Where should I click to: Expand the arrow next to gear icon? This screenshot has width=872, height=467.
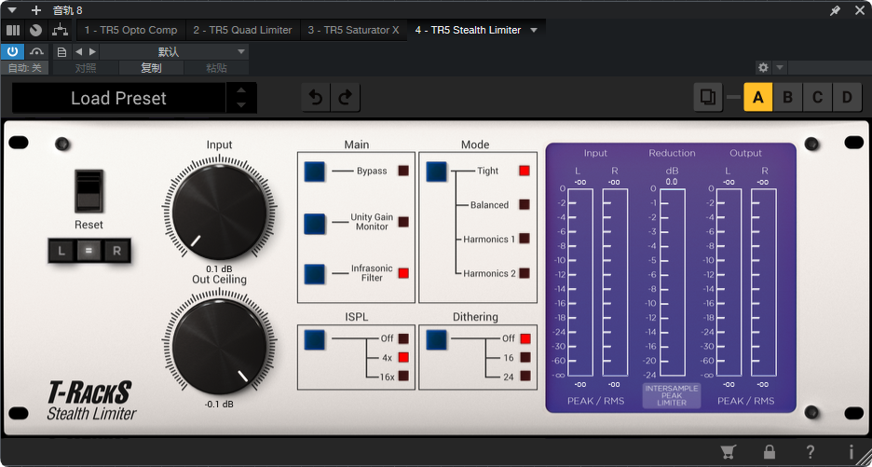(780, 67)
